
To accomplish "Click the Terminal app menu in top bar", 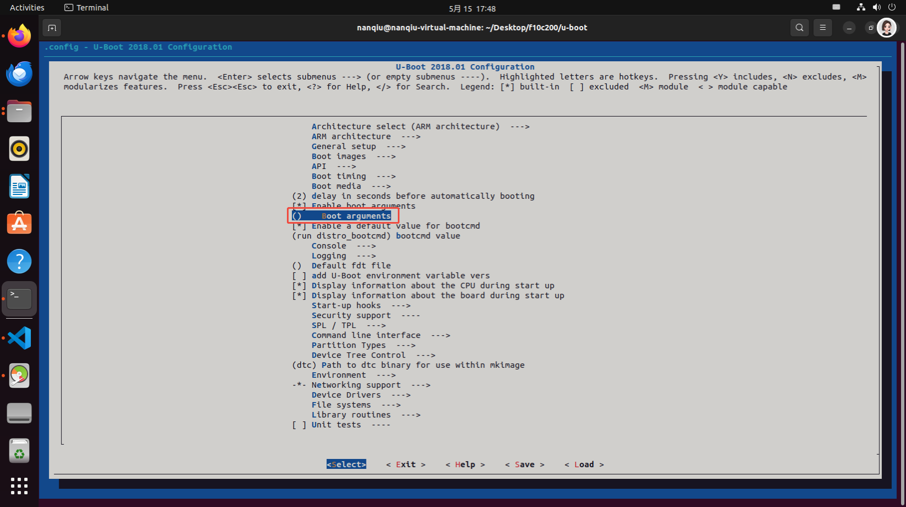I will pos(87,8).
